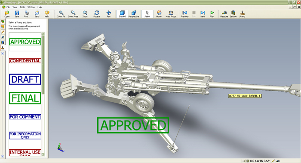301x163 pixels.
Task: Go to the Next view
Action: [203, 14]
